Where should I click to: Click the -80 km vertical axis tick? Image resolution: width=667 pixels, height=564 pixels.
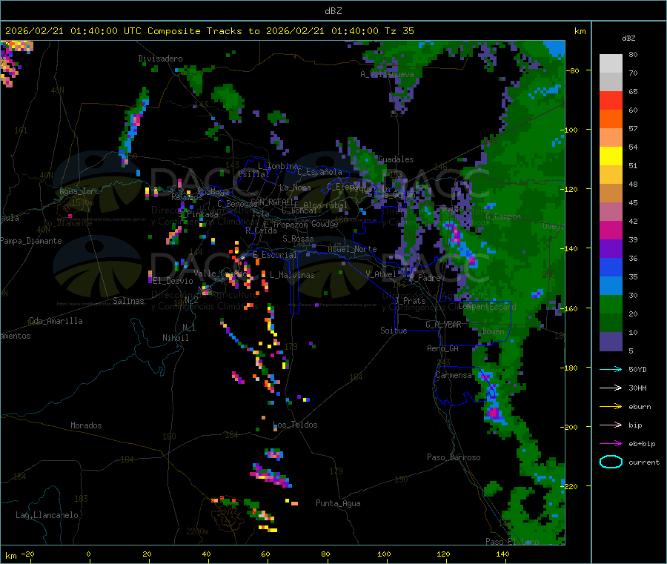(573, 70)
